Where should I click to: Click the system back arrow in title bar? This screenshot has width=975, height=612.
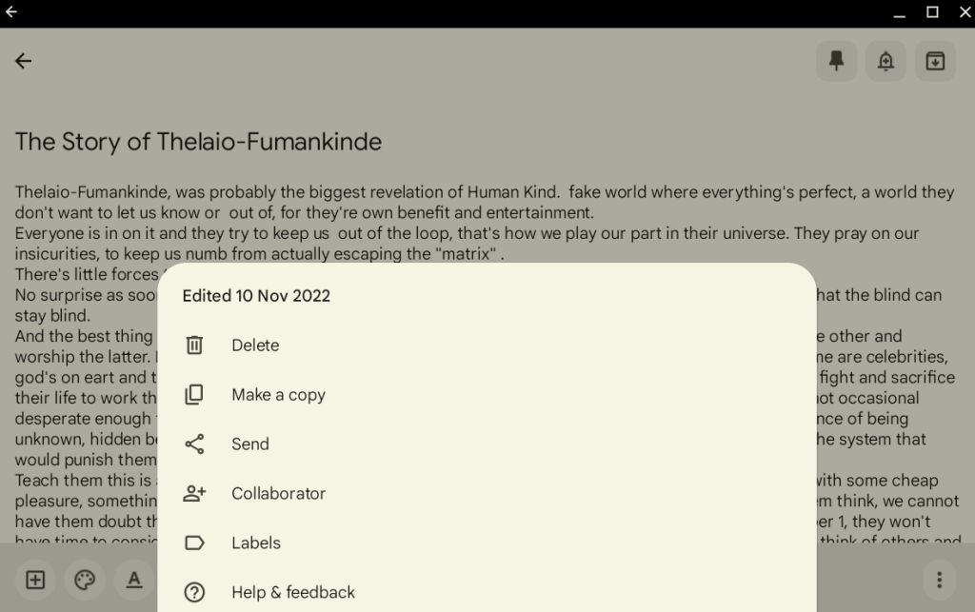click(11, 12)
